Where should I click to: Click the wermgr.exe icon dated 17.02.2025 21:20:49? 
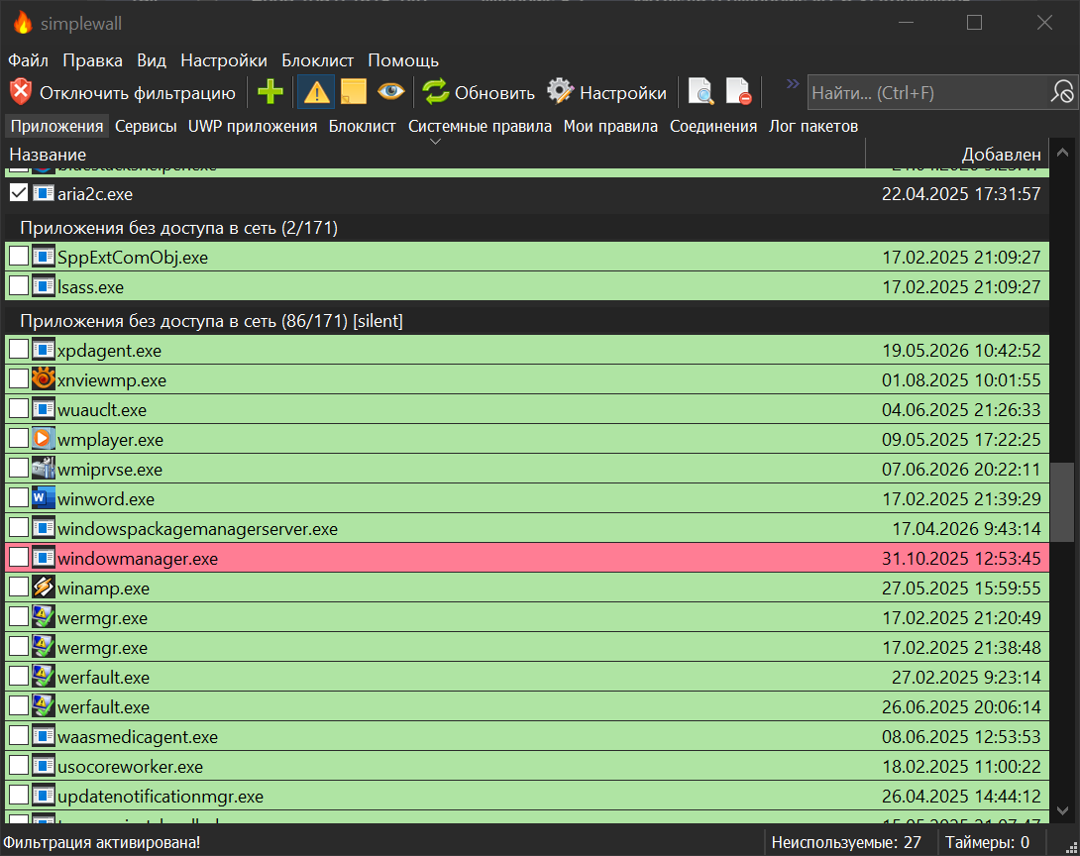[x=44, y=617]
